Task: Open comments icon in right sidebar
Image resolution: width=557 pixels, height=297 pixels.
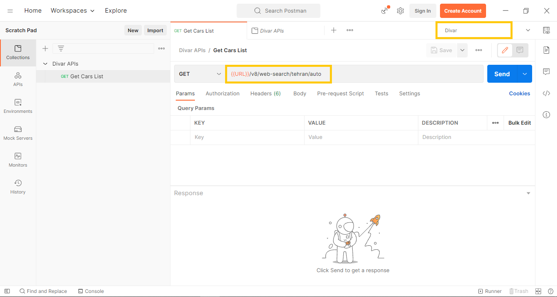Action: point(546,72)
